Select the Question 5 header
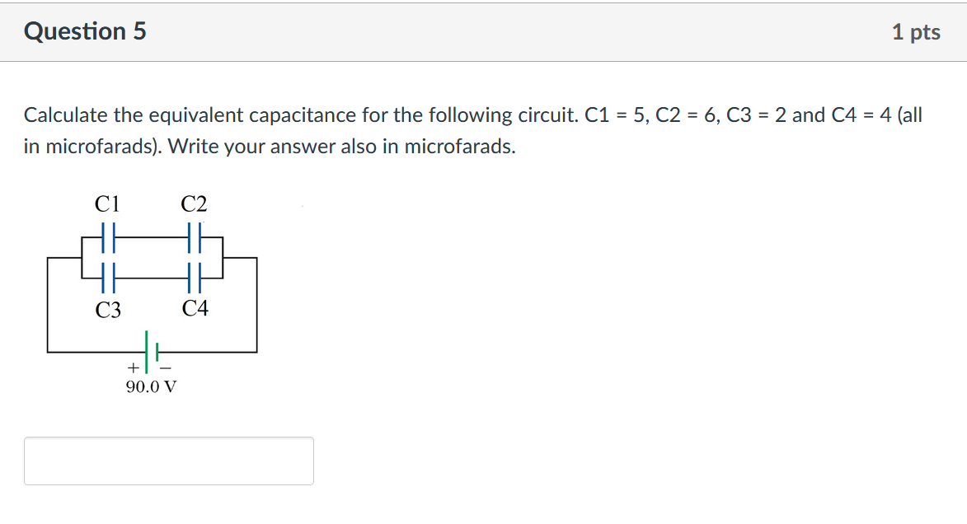Image resolution: width=967 pixels, height=524 pixels. [x=84, y=31]
